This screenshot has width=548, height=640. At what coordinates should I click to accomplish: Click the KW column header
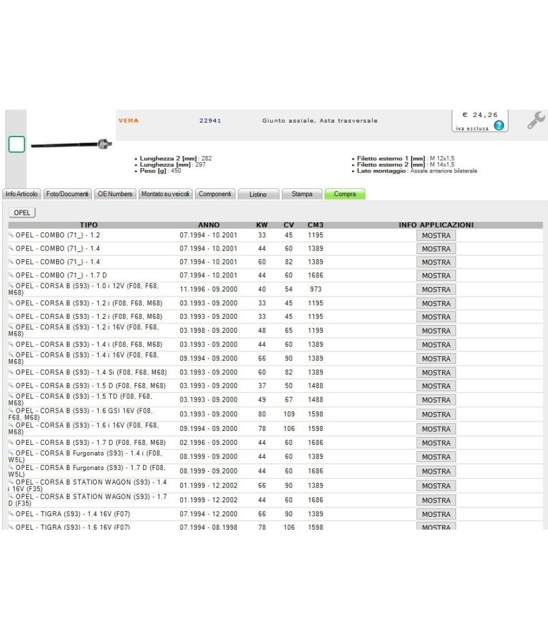[262, 225]
